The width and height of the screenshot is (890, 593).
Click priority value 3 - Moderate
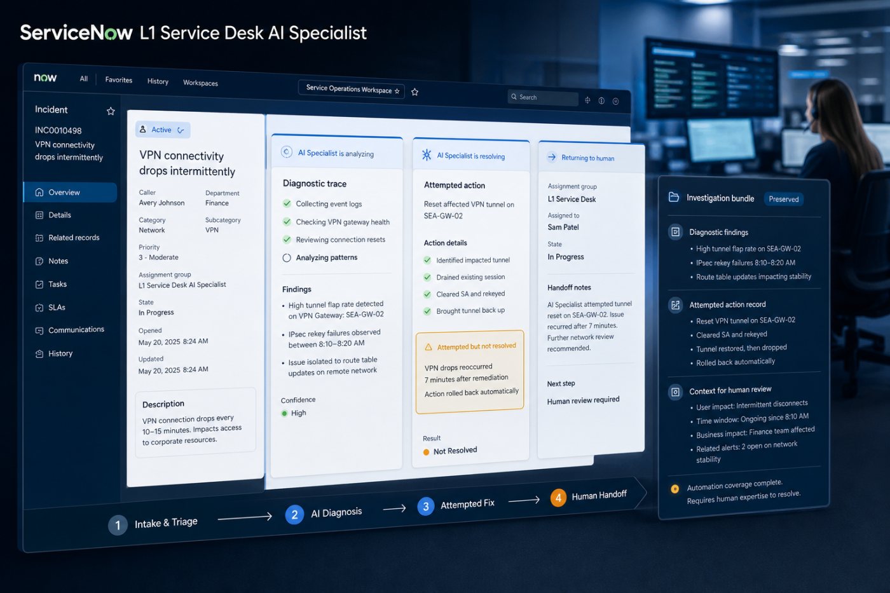click(158, 257)
